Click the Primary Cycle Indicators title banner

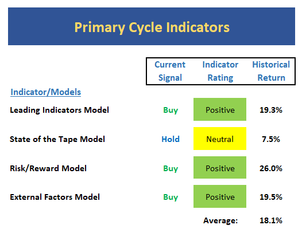click(152, 26)
